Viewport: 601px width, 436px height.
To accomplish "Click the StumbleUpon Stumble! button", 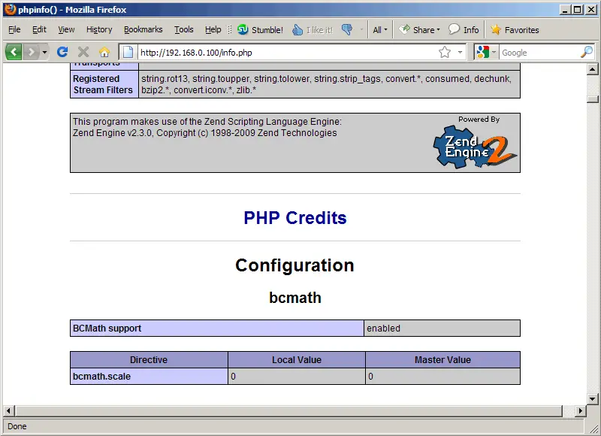I will [260, 30].
